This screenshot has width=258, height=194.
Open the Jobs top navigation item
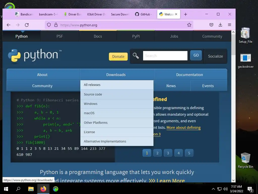click(x=174, y=36)
